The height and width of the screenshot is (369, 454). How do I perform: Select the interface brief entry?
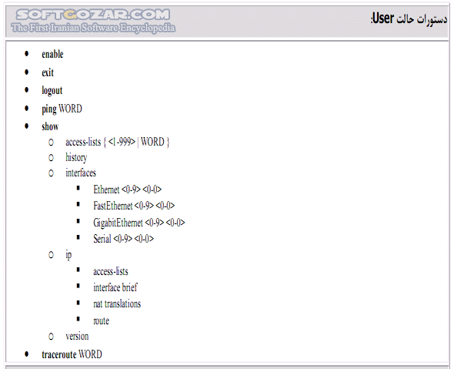click(x=115, y=287)
